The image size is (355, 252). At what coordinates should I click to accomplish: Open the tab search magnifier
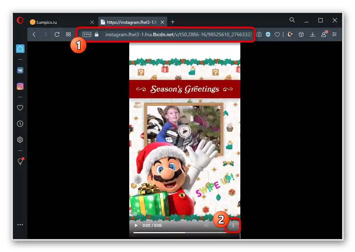tap(292, 20)
